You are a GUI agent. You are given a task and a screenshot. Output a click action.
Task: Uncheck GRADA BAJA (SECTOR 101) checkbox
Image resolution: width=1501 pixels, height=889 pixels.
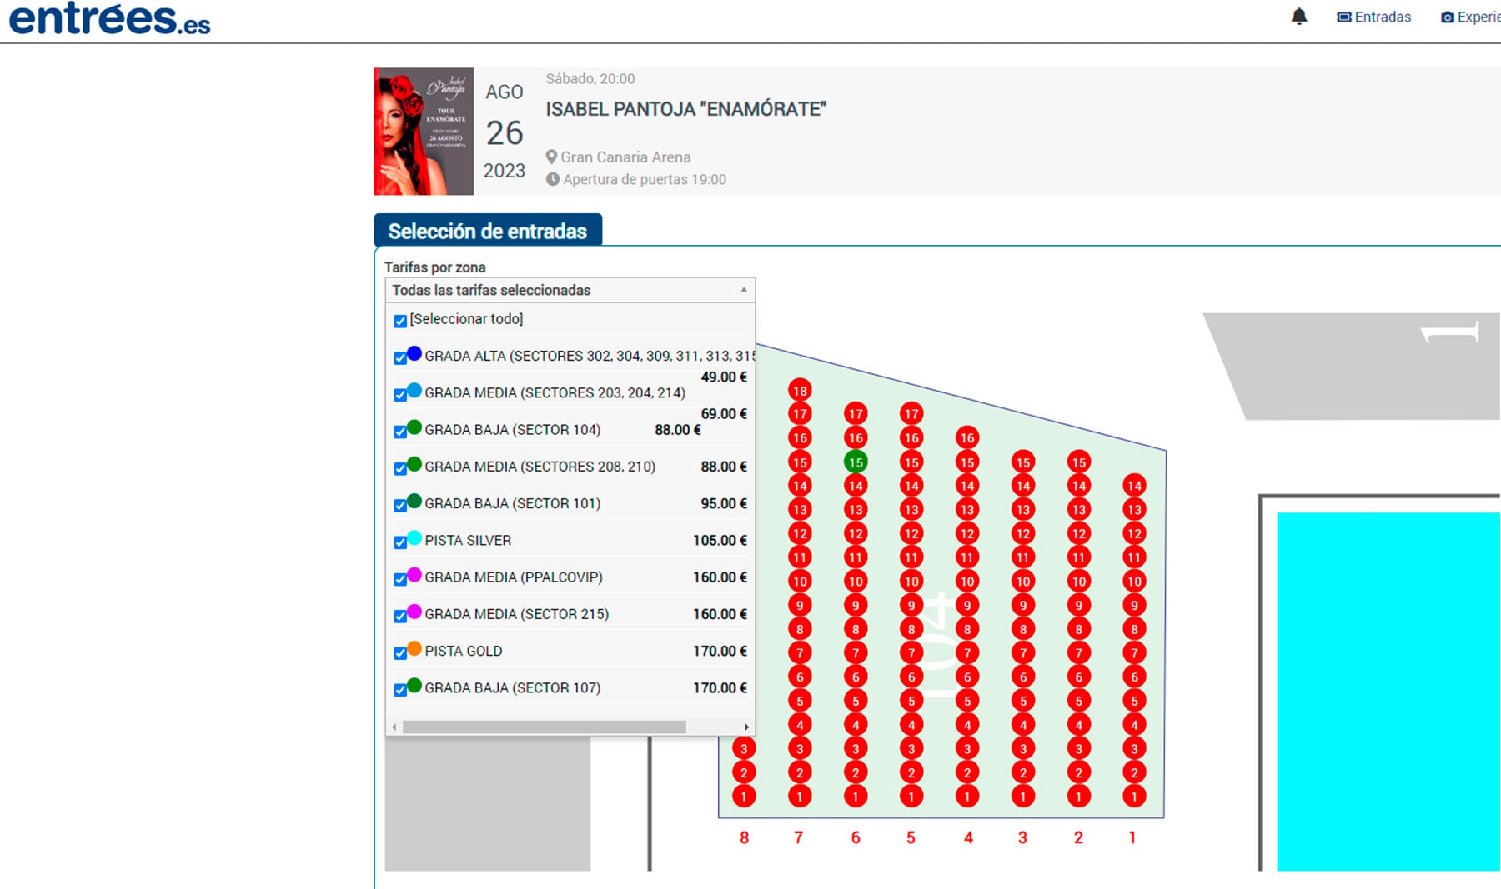[x=400, y=505]
